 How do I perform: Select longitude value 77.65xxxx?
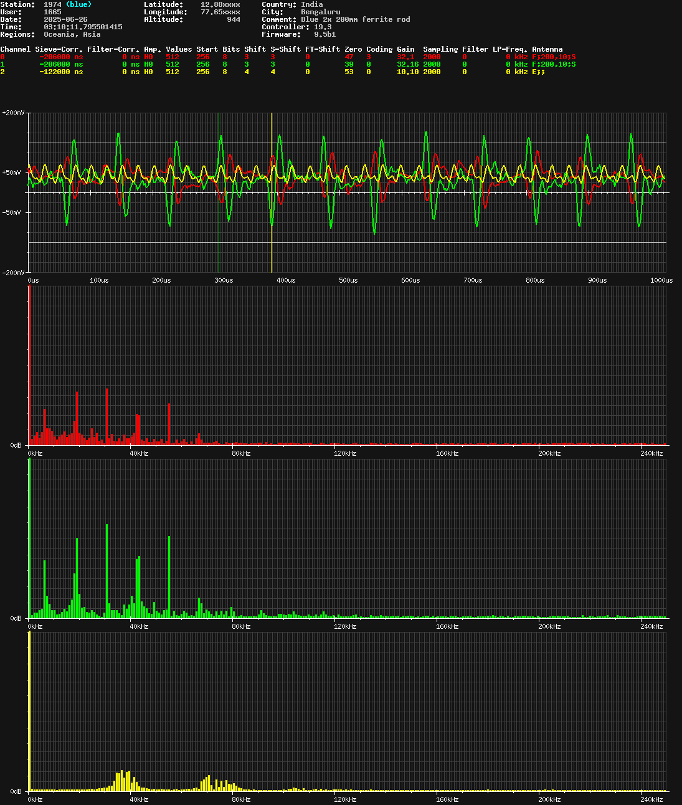(x=220, y=12)
